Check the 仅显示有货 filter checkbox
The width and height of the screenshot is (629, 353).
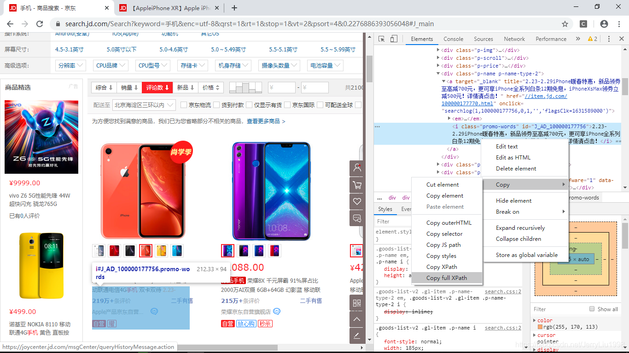[249, 105]
